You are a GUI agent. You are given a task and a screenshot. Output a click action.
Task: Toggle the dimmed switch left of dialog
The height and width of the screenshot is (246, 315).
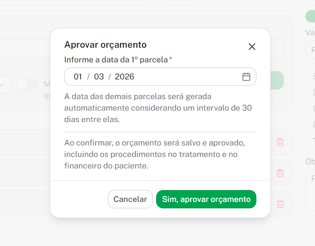click(27, 84)
